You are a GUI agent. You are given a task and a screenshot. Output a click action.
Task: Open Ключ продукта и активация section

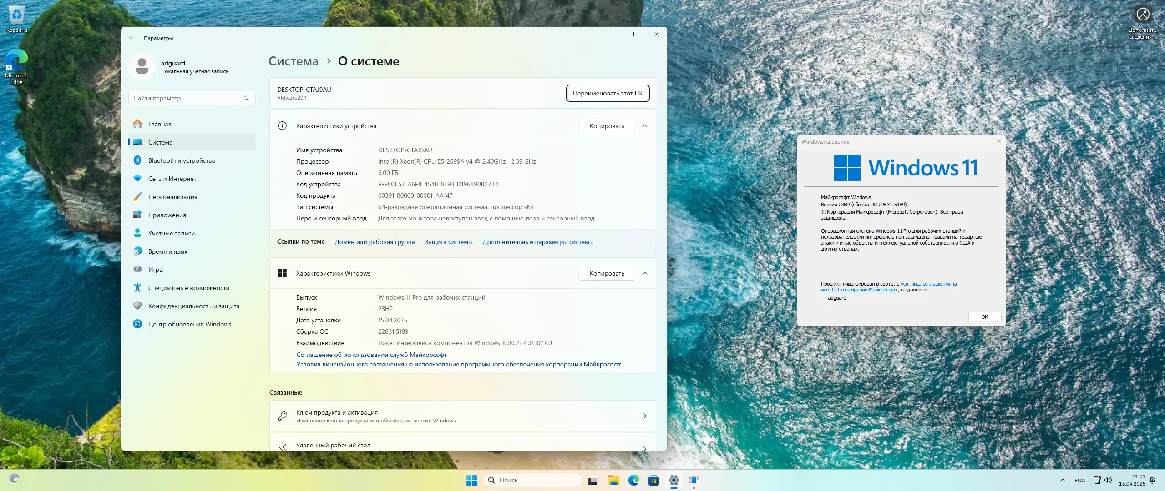(x=462, y=416)
